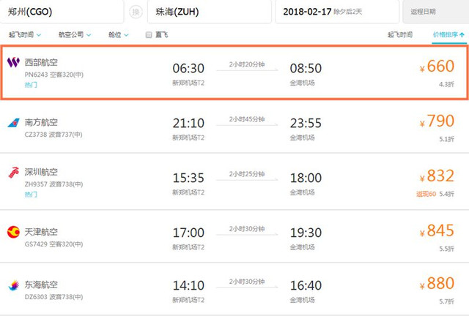Click departure city field 郑州(CGO)
This screenshot has width=469, height=316.
coord(59,12)
